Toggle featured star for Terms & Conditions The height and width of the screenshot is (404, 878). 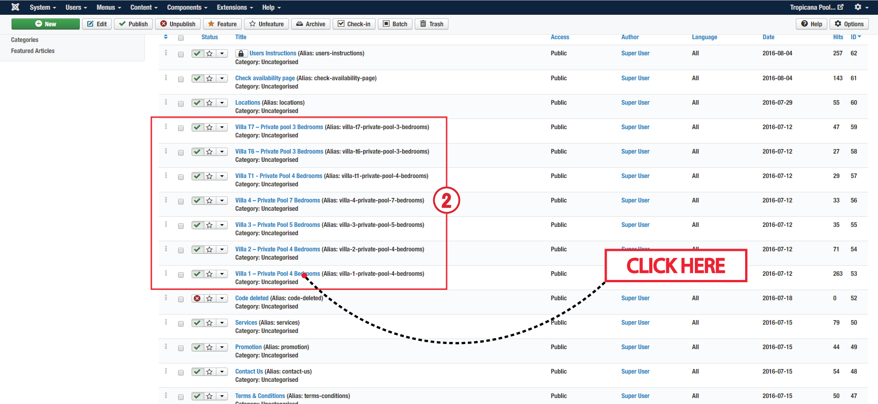(209, 396)
